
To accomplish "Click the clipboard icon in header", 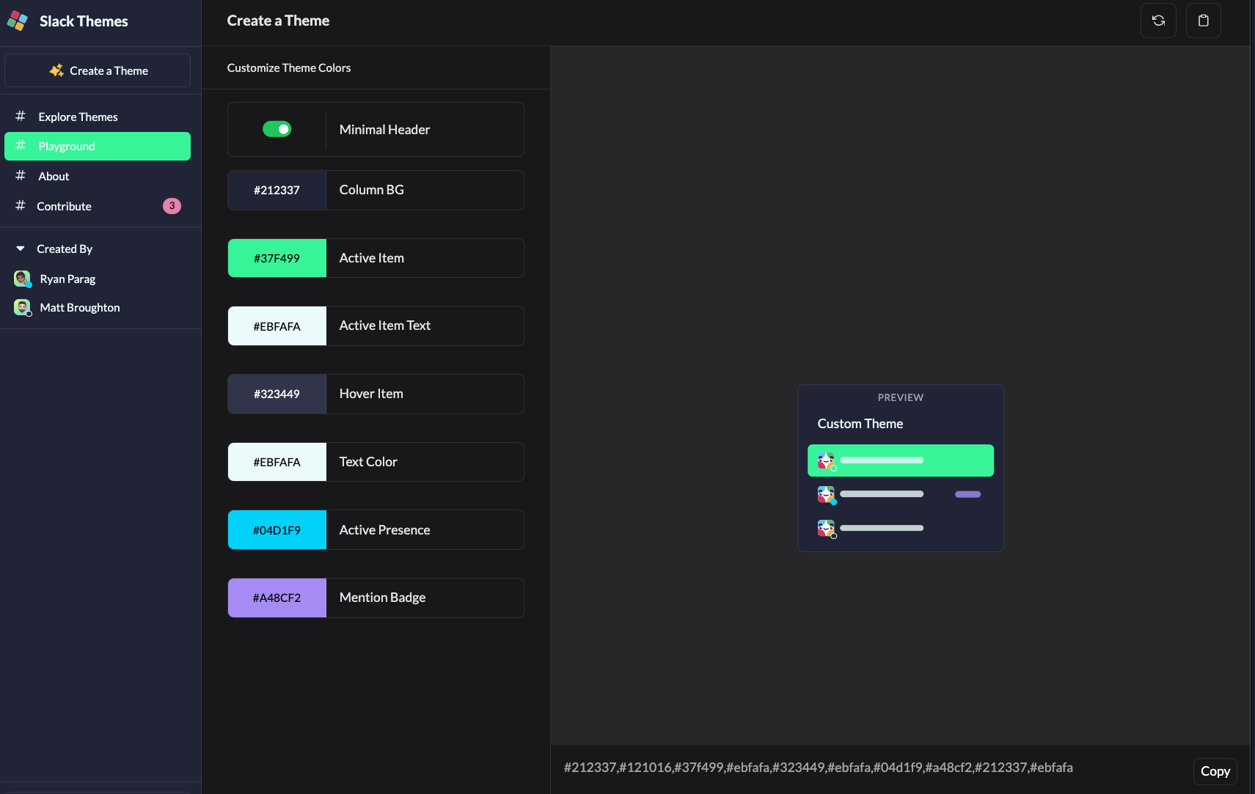I will pos(1203,21).
